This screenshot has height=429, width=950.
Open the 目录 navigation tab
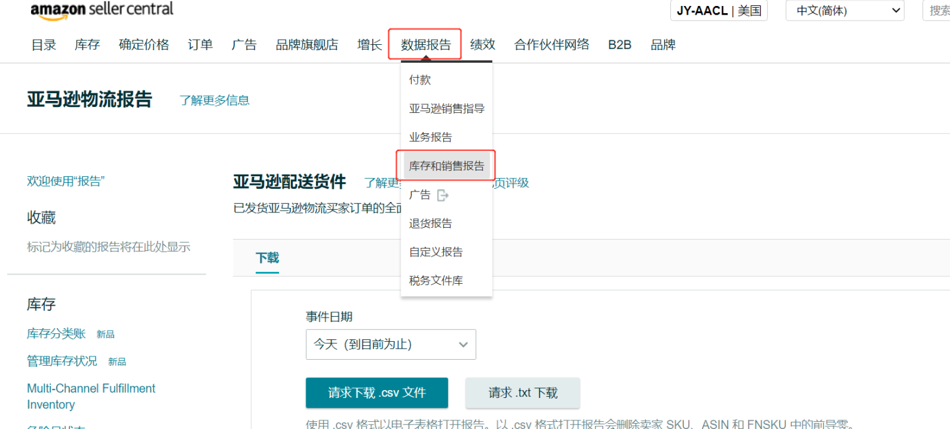(x=43, y=44)
